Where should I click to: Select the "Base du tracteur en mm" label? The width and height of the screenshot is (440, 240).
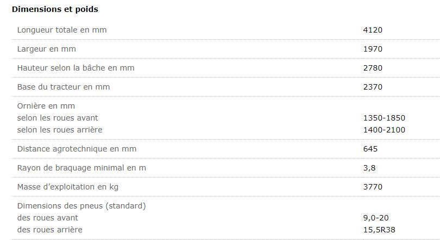click(64, 87)
